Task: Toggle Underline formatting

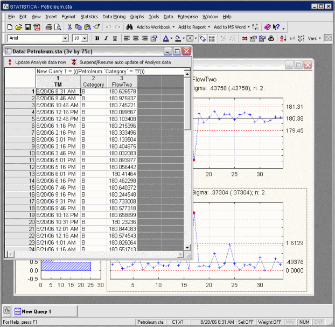Action: pyautogui.click(x=115, y=38)
